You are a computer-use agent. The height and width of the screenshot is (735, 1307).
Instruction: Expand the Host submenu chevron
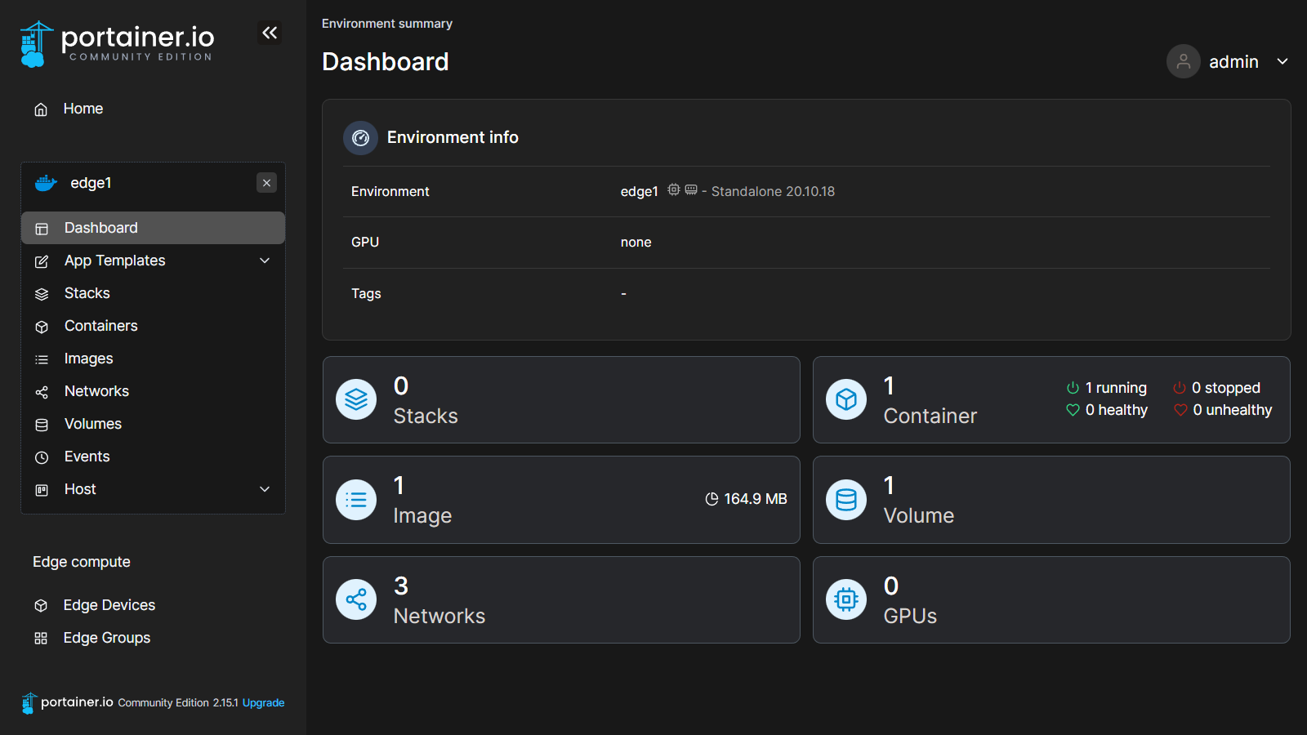point(265,489)
